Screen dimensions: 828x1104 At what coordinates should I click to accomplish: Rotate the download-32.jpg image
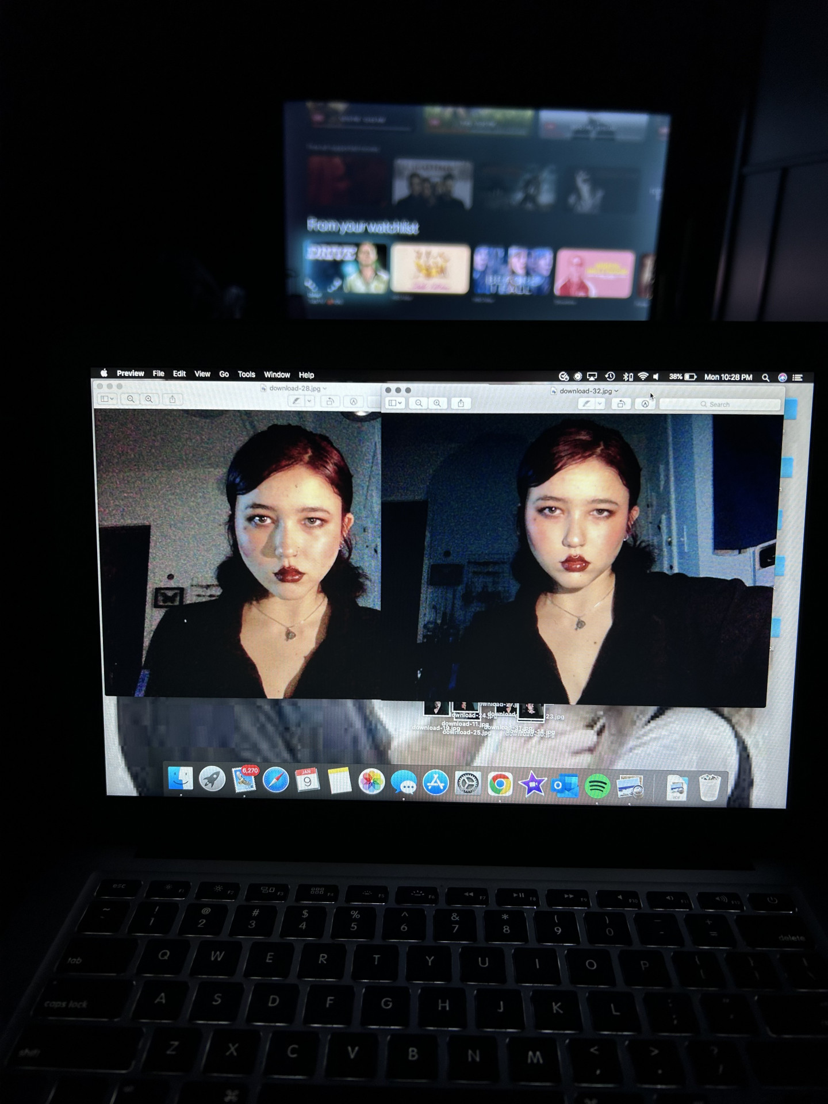[x=621, y=404]
